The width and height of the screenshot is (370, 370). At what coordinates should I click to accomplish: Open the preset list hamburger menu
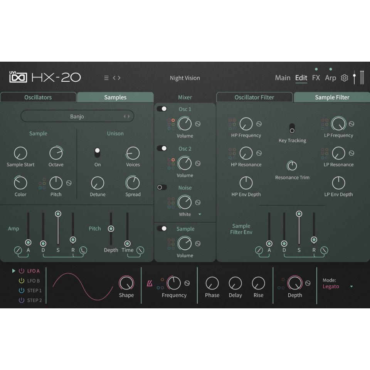[x=106, y=78]
